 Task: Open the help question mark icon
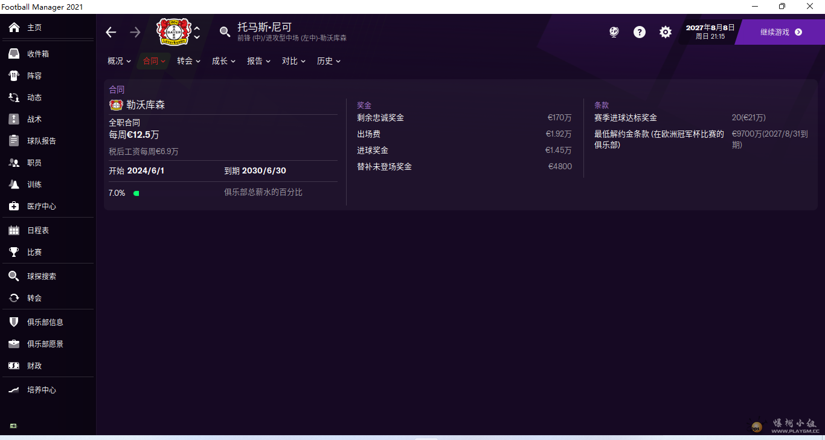tap(640, 32)
